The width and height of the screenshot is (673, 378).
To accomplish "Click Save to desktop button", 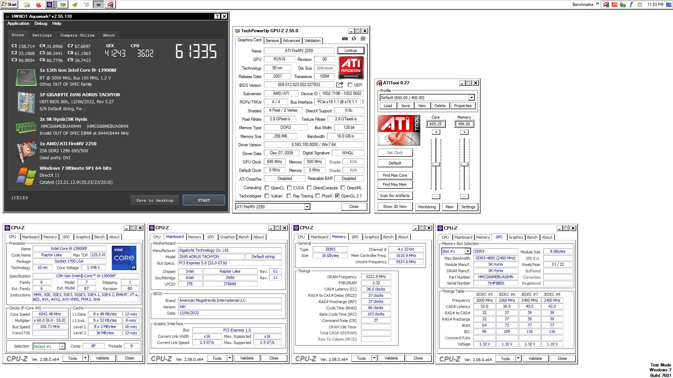I will click(155, 200).
